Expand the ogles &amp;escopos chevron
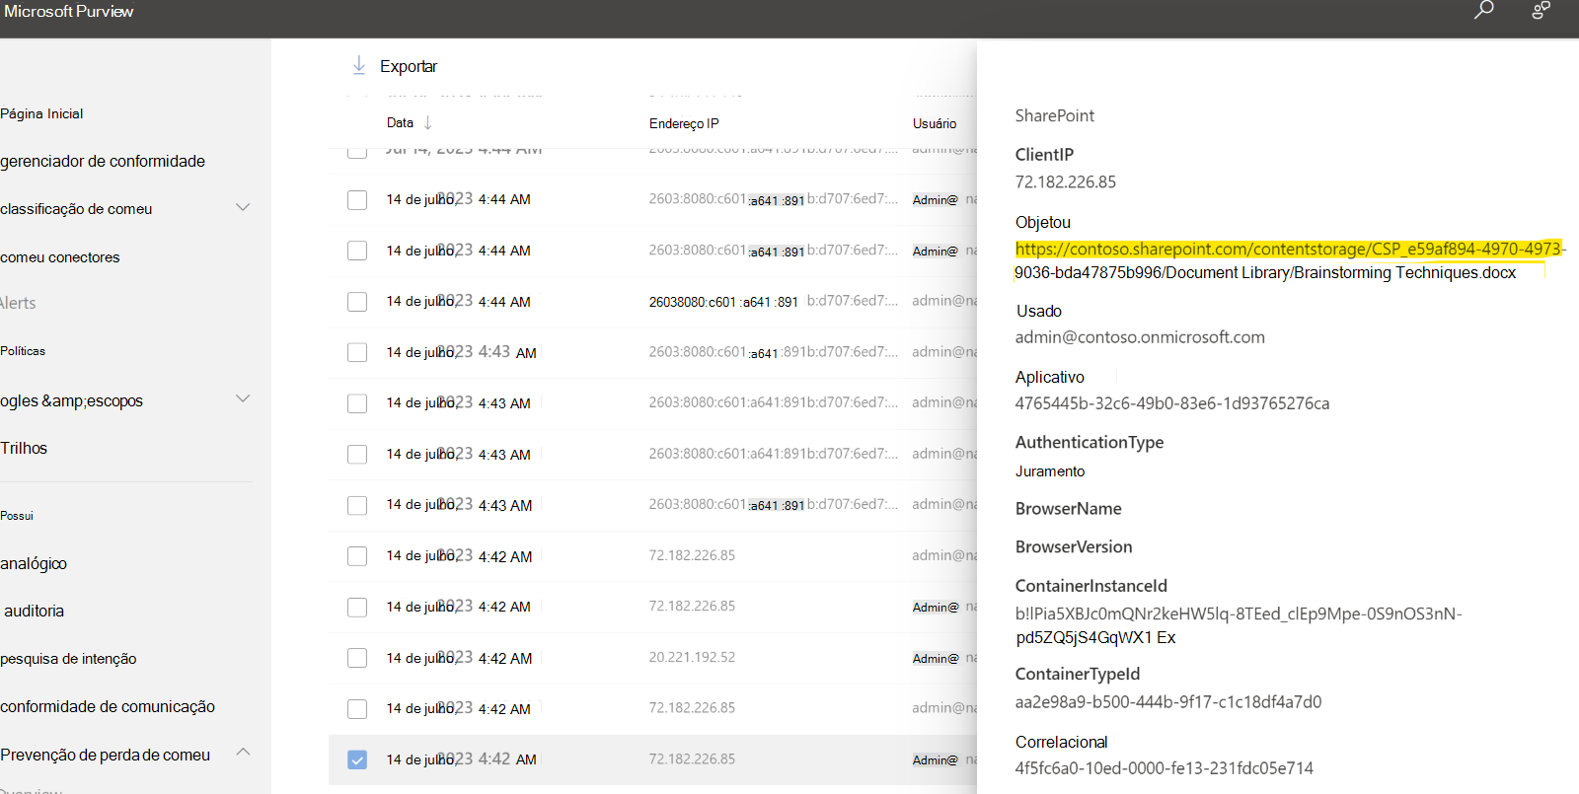 click(x=243, y=398)
